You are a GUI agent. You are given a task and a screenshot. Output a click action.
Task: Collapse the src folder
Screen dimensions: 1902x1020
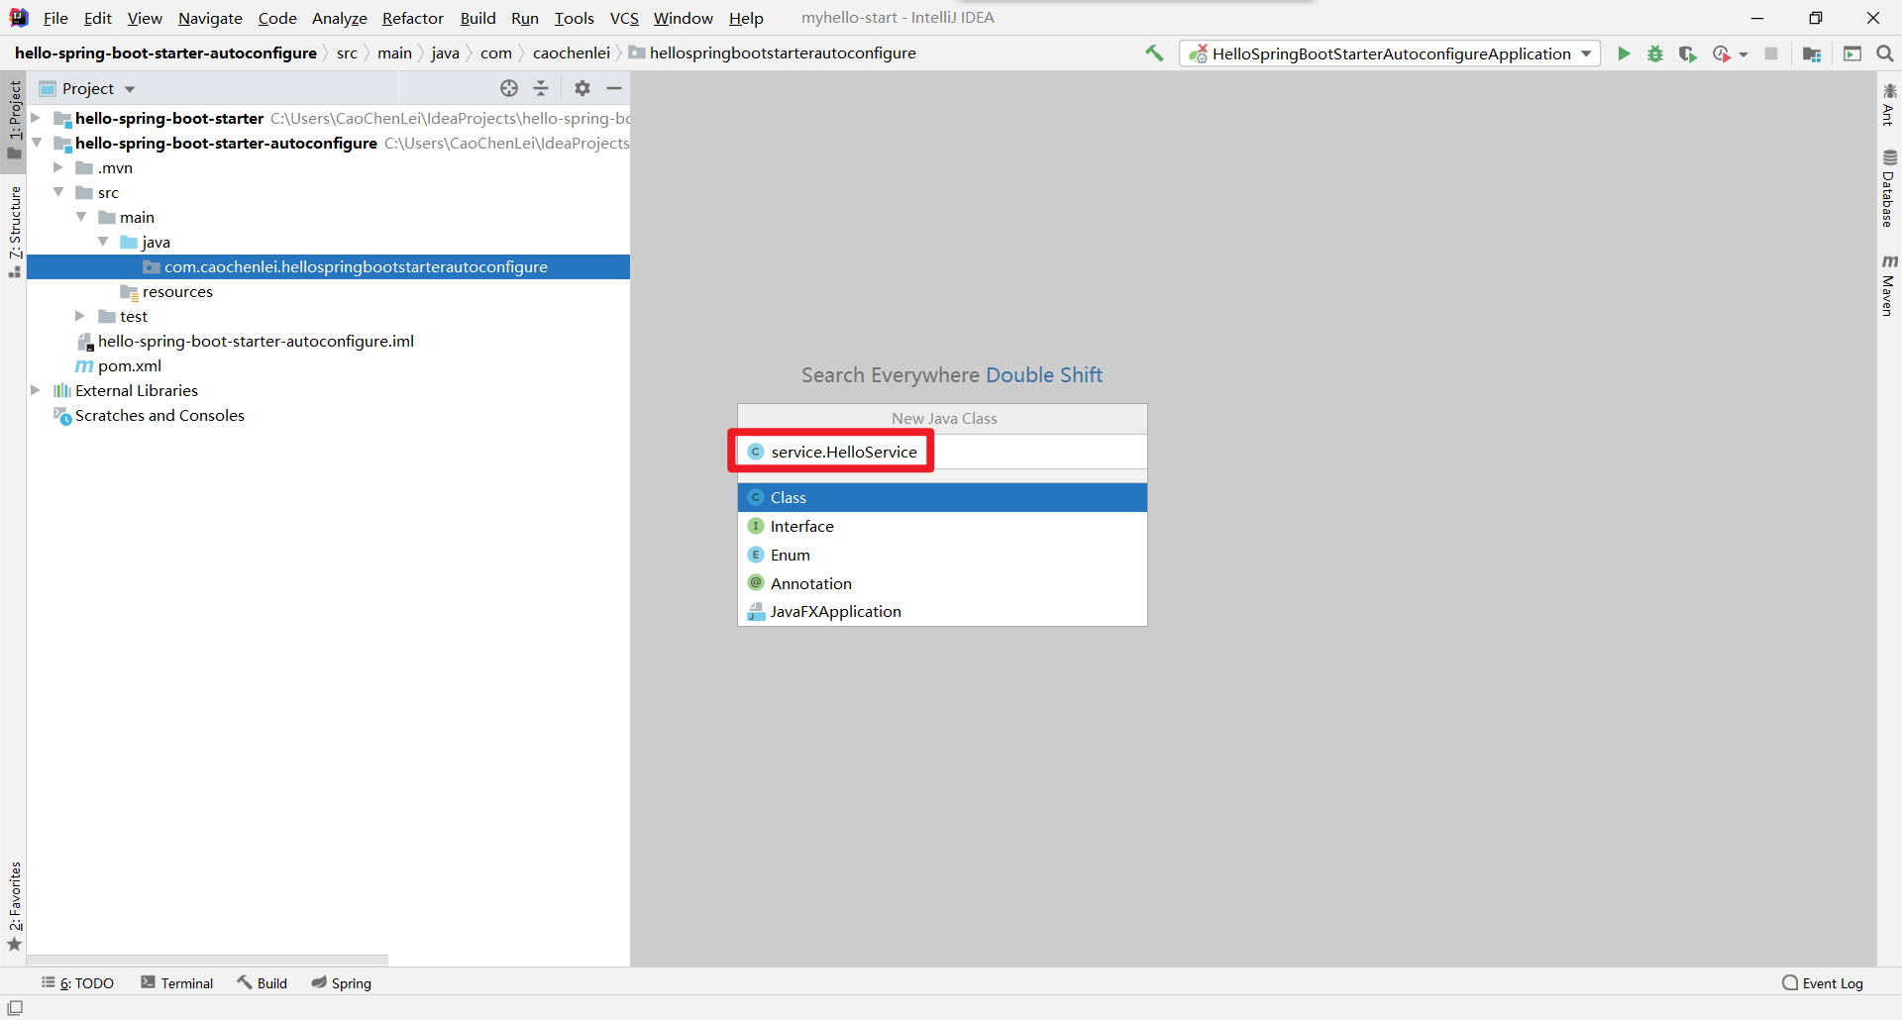click(58, 192)
